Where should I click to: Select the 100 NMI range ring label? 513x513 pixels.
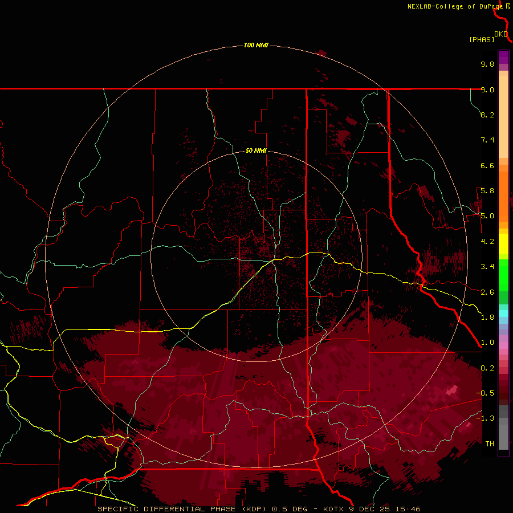(256, 45)
